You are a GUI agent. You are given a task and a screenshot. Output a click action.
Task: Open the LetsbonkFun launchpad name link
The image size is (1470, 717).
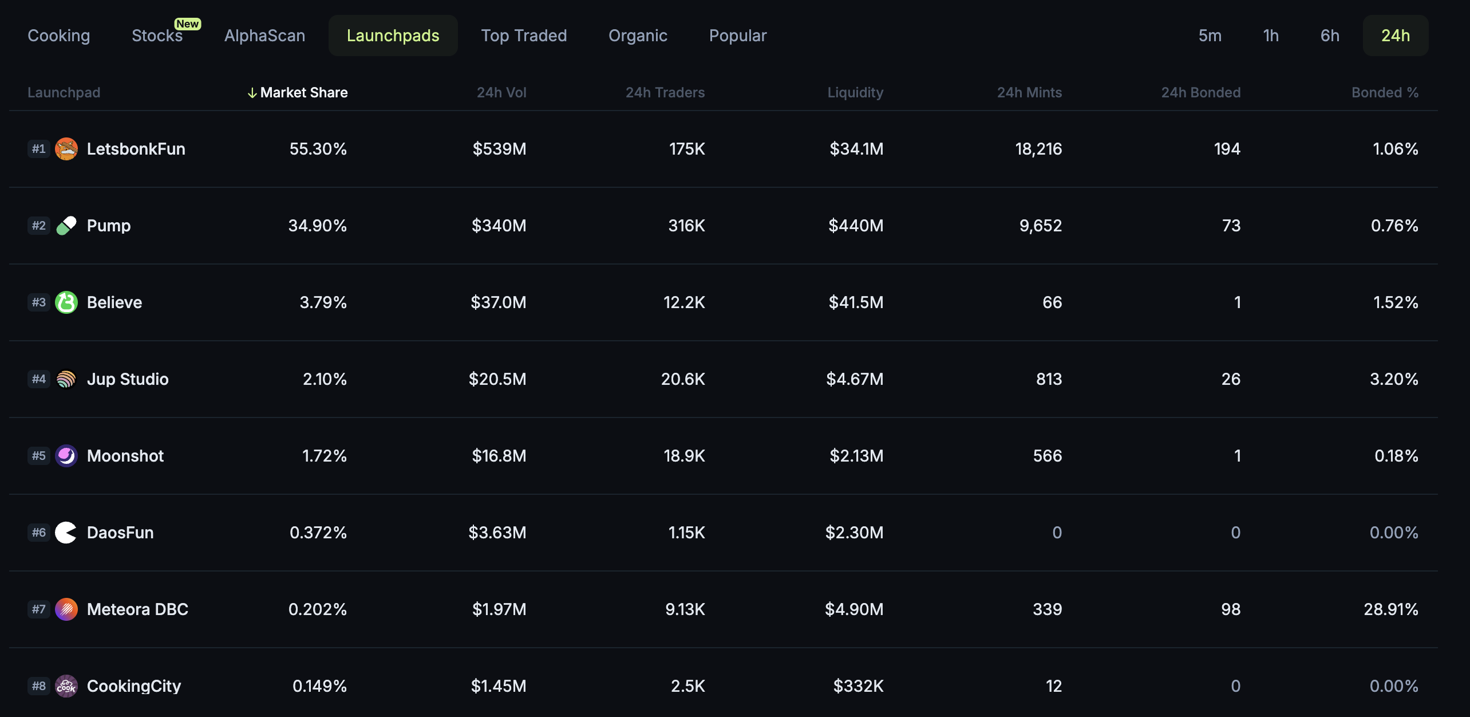click(136, 149)
